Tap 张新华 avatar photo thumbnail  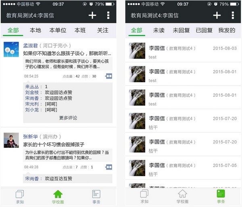pos(11,140)
